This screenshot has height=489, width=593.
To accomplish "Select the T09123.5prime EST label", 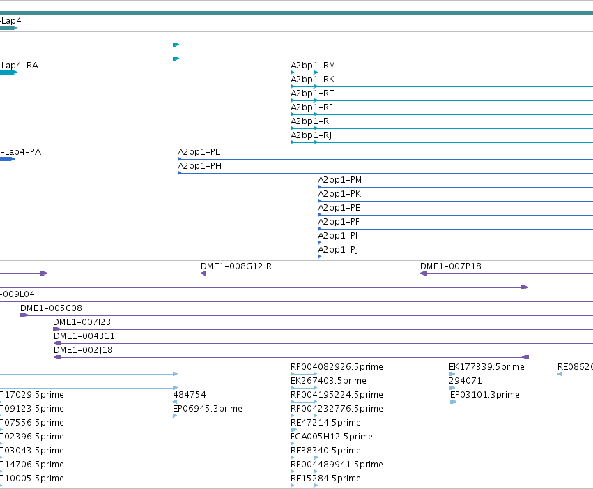I will [x=32, y=409].
